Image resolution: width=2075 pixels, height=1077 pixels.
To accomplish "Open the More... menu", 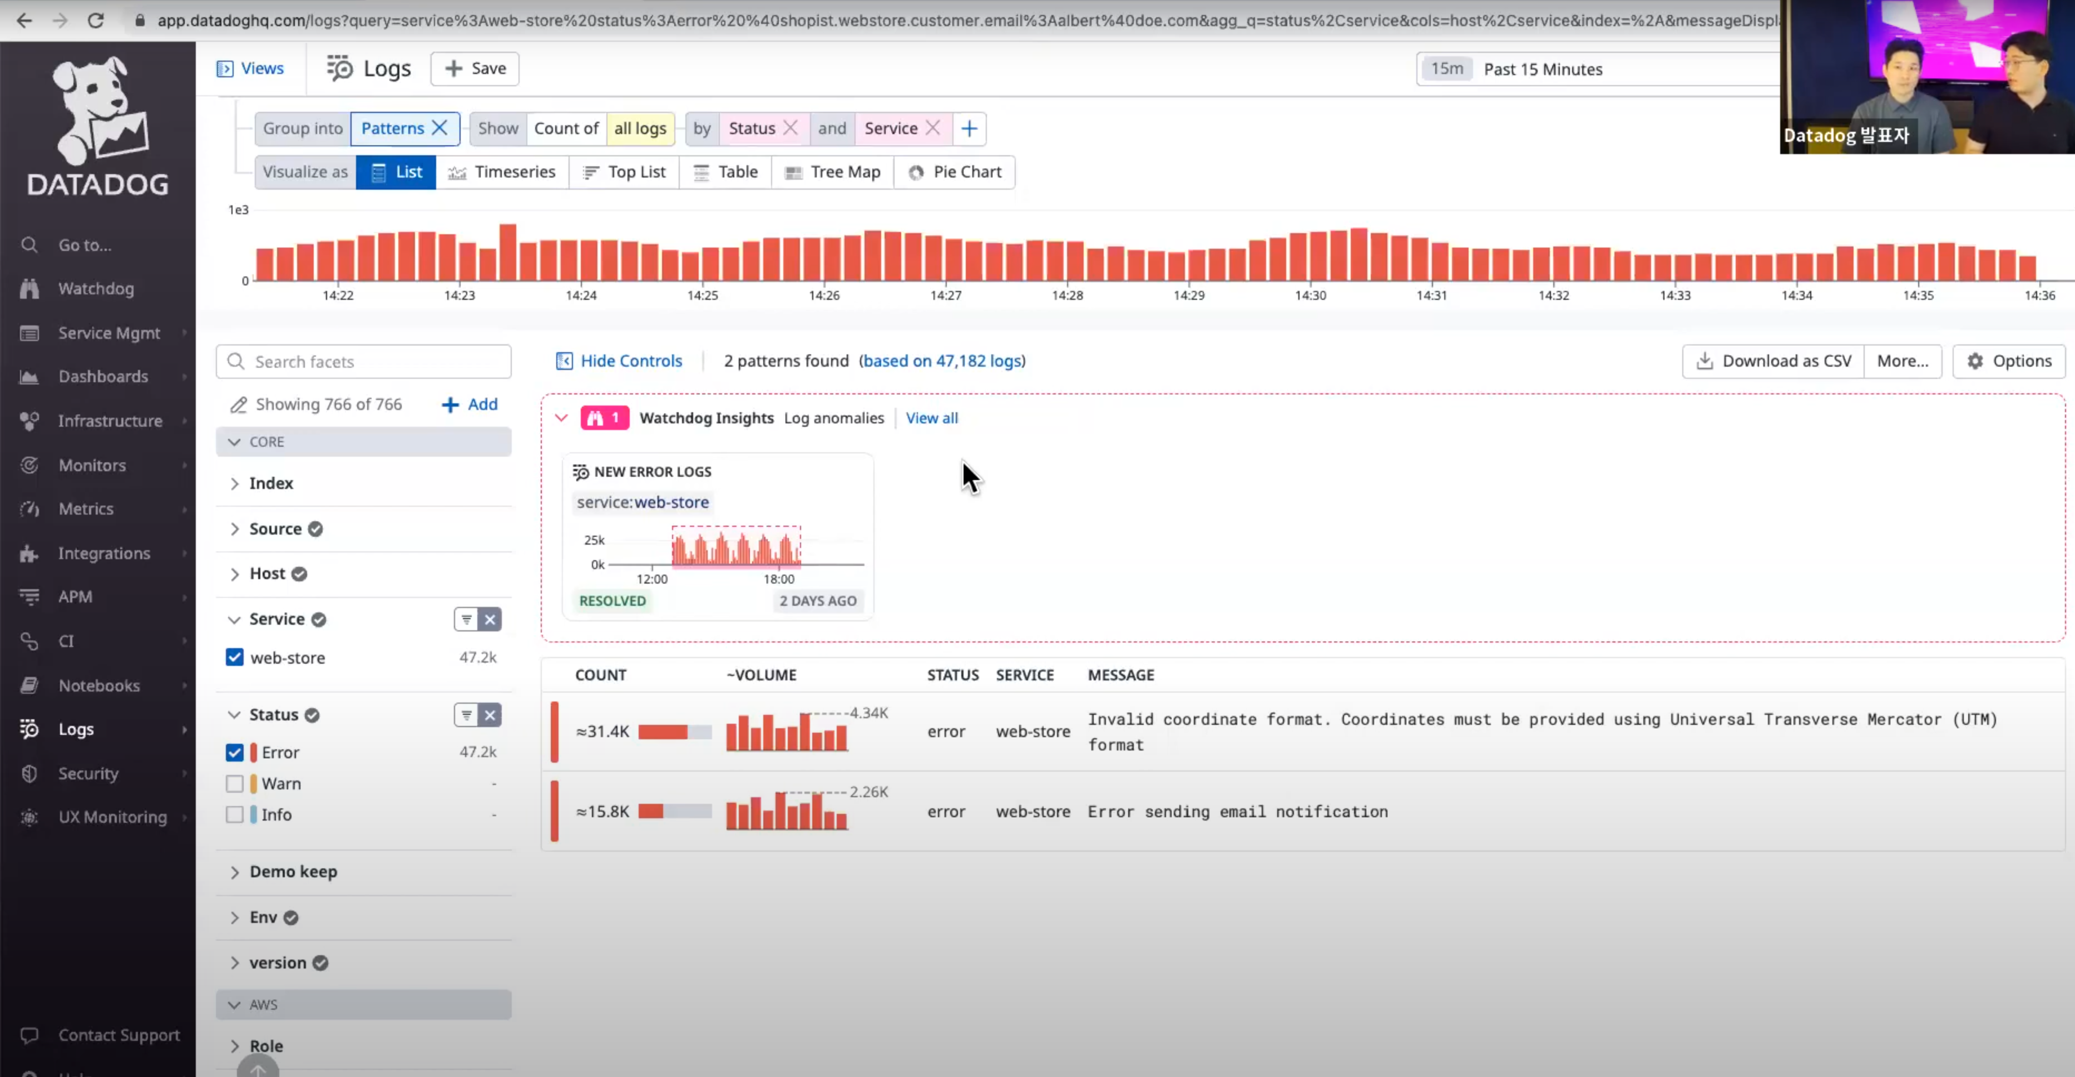I will tap(1903, 361).
